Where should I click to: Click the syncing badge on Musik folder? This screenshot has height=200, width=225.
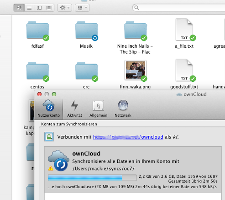point(95,38)
